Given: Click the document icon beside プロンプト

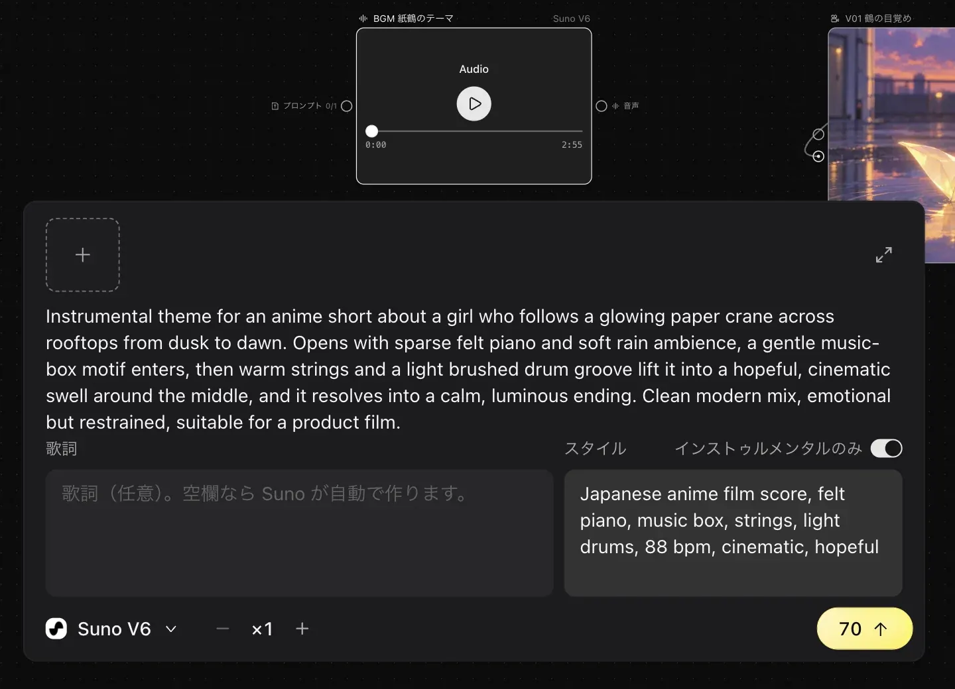Looking at the screenshot, I should (275, 106).
